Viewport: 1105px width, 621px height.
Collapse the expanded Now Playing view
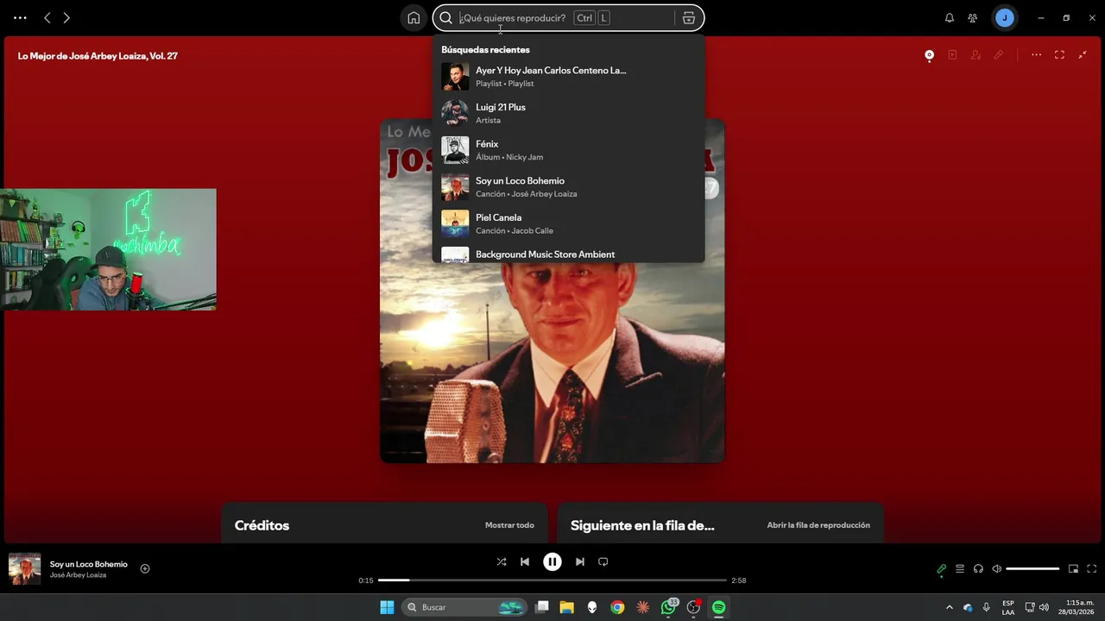coord(1083,55)
